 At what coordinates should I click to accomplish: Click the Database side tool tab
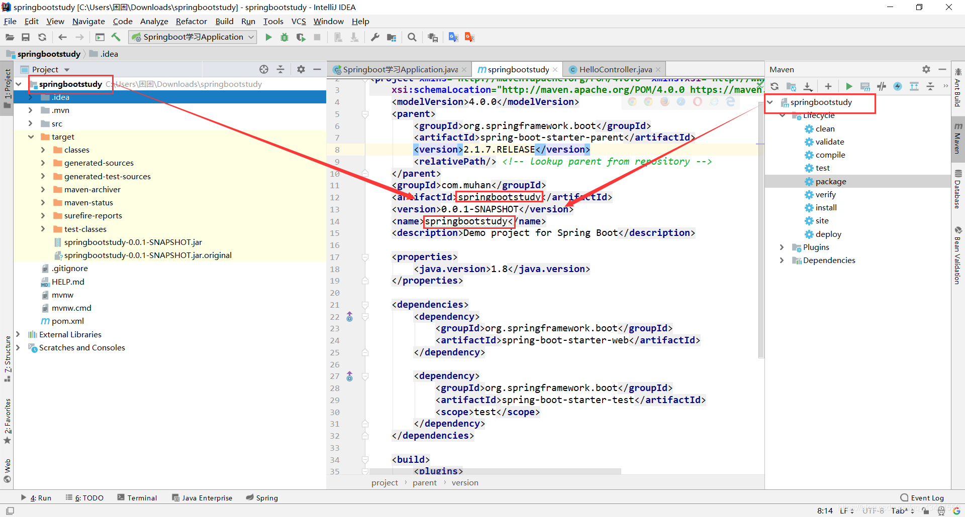click(957, 189)
